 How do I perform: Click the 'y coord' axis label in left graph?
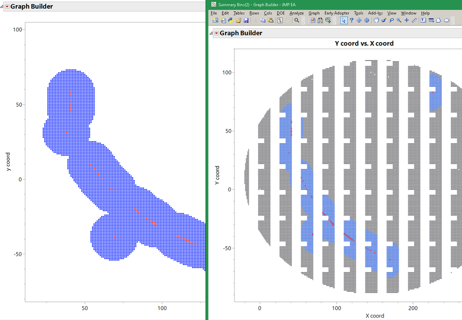click(x=8, y=161)
